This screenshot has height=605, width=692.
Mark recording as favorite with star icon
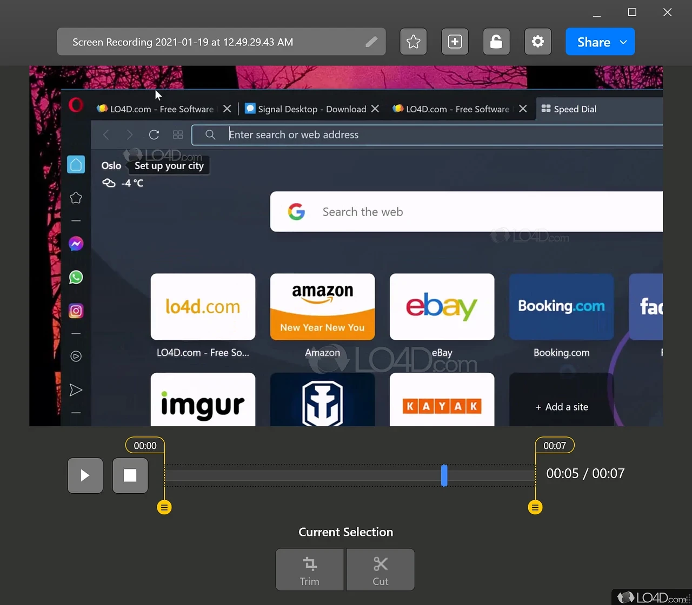tap(414, 42)
